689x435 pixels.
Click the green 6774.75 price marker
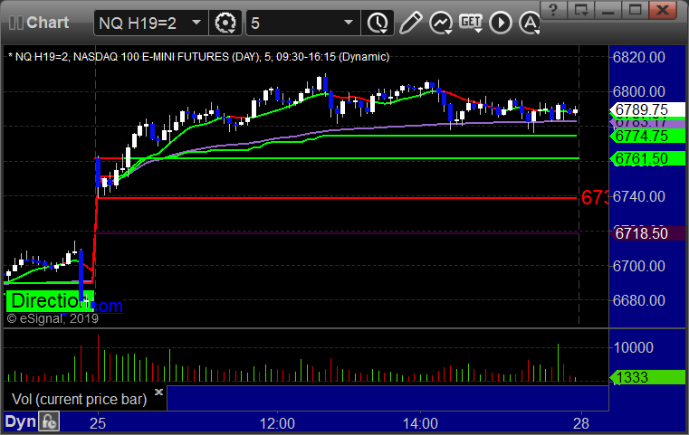pos(647,136)
